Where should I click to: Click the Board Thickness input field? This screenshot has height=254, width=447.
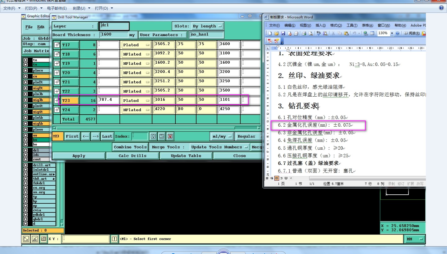[114, 35]
